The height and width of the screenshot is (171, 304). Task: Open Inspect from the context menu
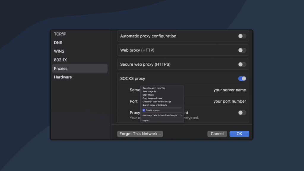click(146, 121)
